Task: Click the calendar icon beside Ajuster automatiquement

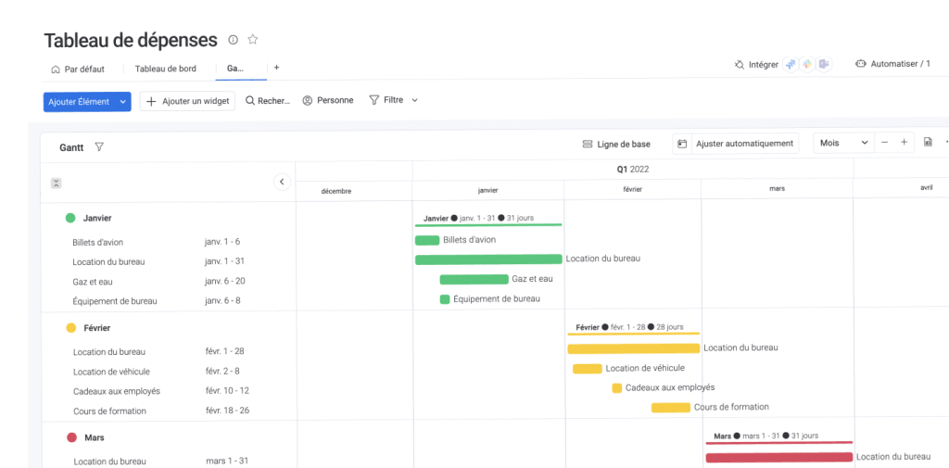Action: pos(682,144)
